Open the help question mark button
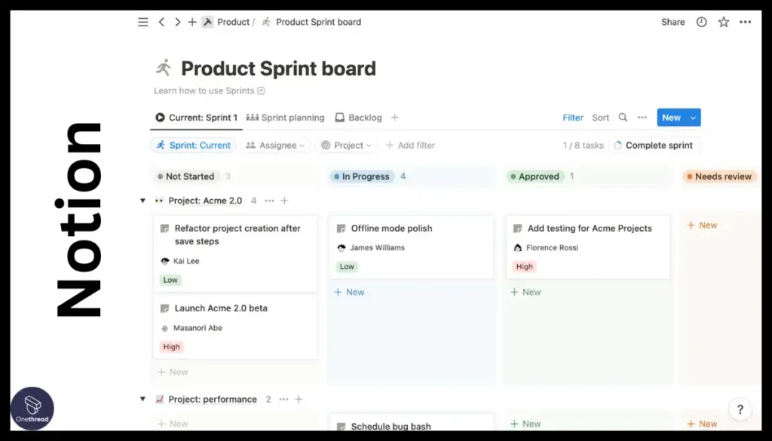Image resolution: width=772 pixels, height=441 pixels. coord(740,409)
